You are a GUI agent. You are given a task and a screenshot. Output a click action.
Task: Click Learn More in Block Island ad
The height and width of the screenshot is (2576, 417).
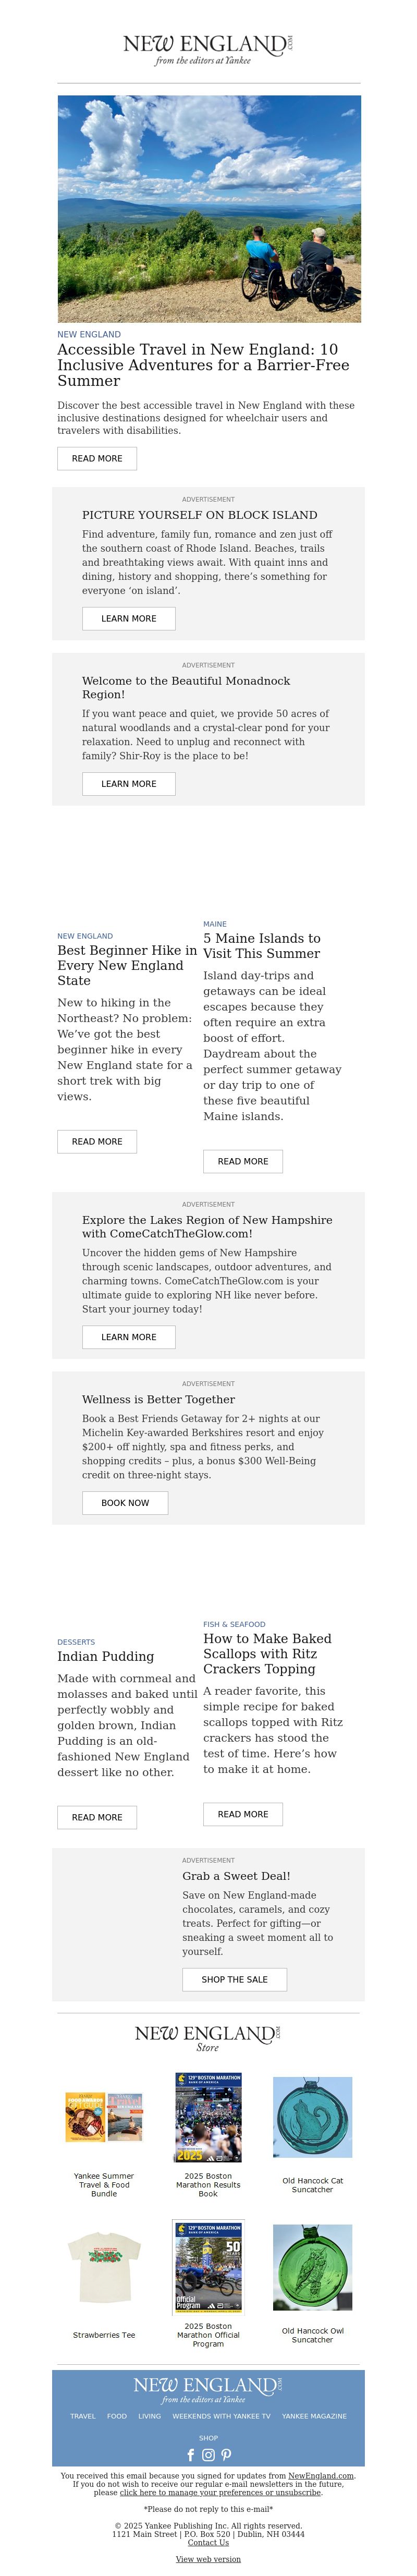(x=129, y=618)
